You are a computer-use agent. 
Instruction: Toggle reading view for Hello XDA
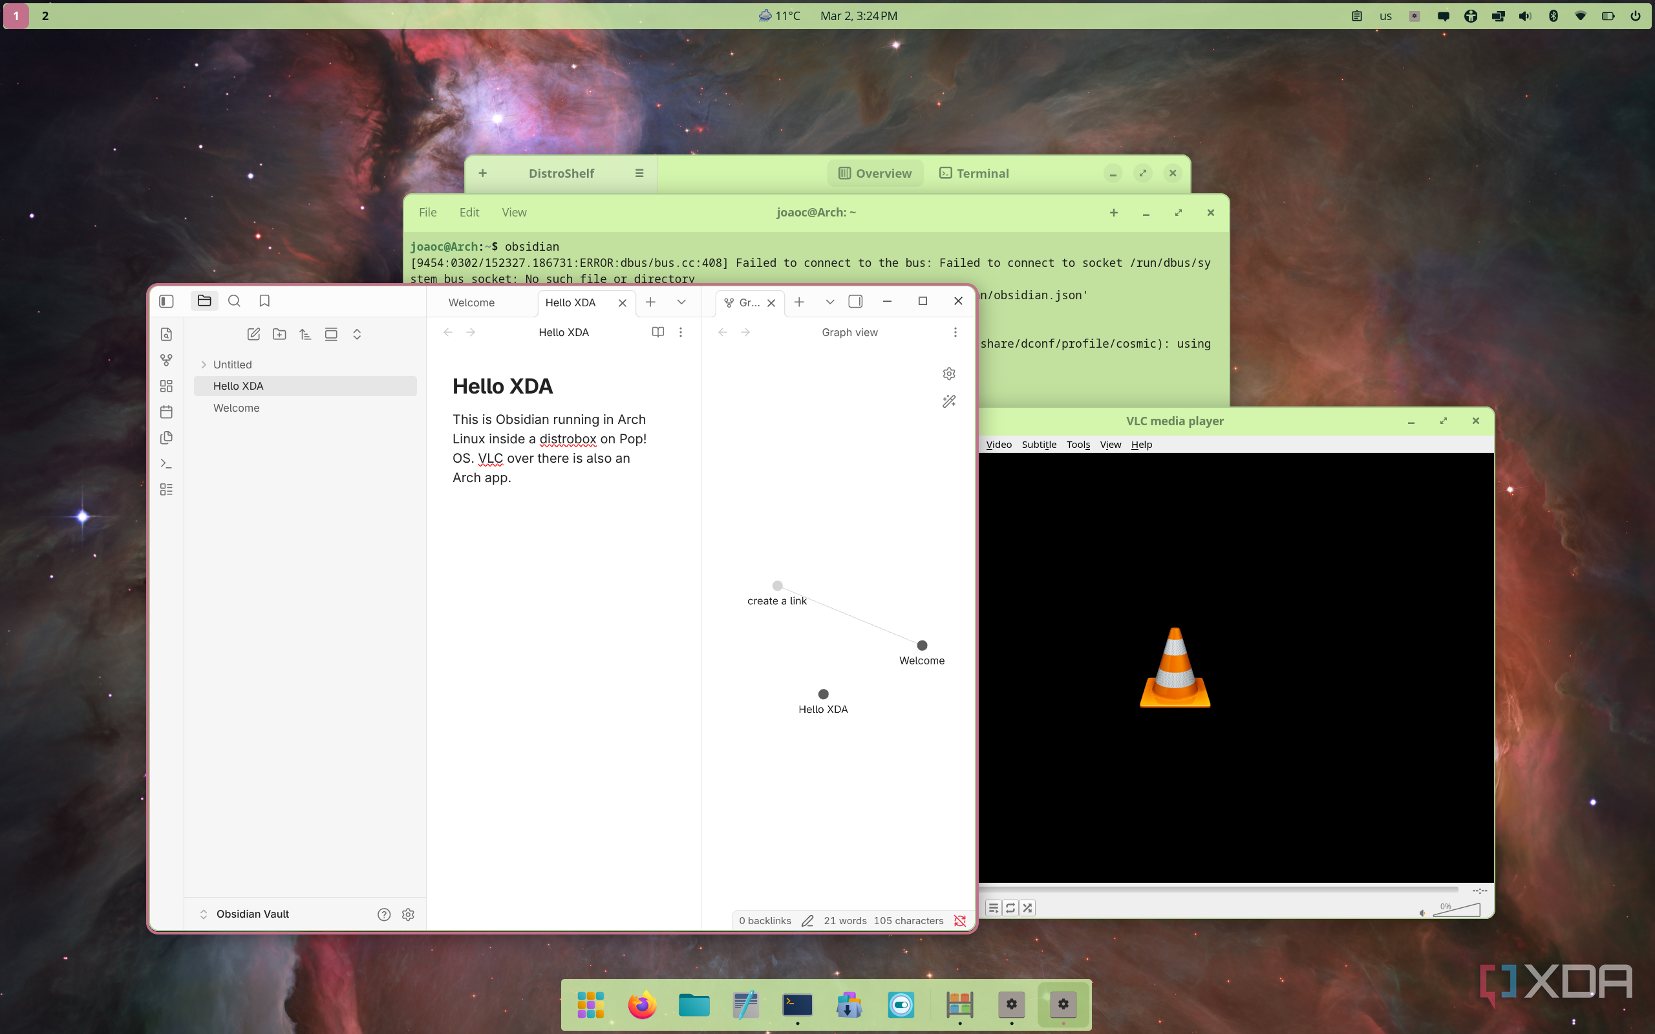click(x=658, y=332)
